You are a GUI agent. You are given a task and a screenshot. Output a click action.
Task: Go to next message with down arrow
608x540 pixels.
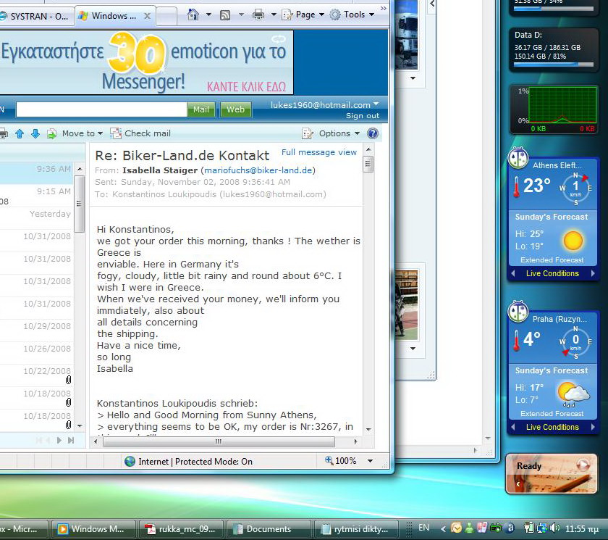click(x=35, y=133)
